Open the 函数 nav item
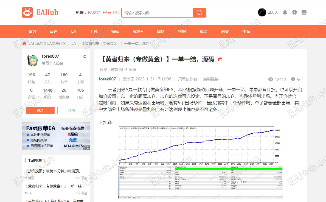The height and width of the screenshot is (202, 326). (161, 31)
